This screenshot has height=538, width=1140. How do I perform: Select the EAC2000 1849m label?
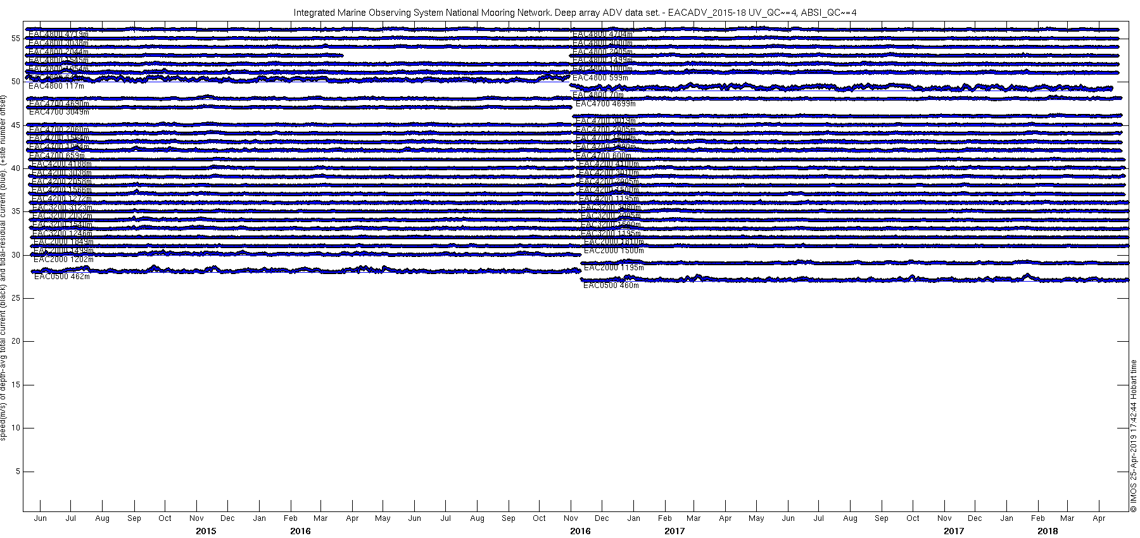(63, 242)
